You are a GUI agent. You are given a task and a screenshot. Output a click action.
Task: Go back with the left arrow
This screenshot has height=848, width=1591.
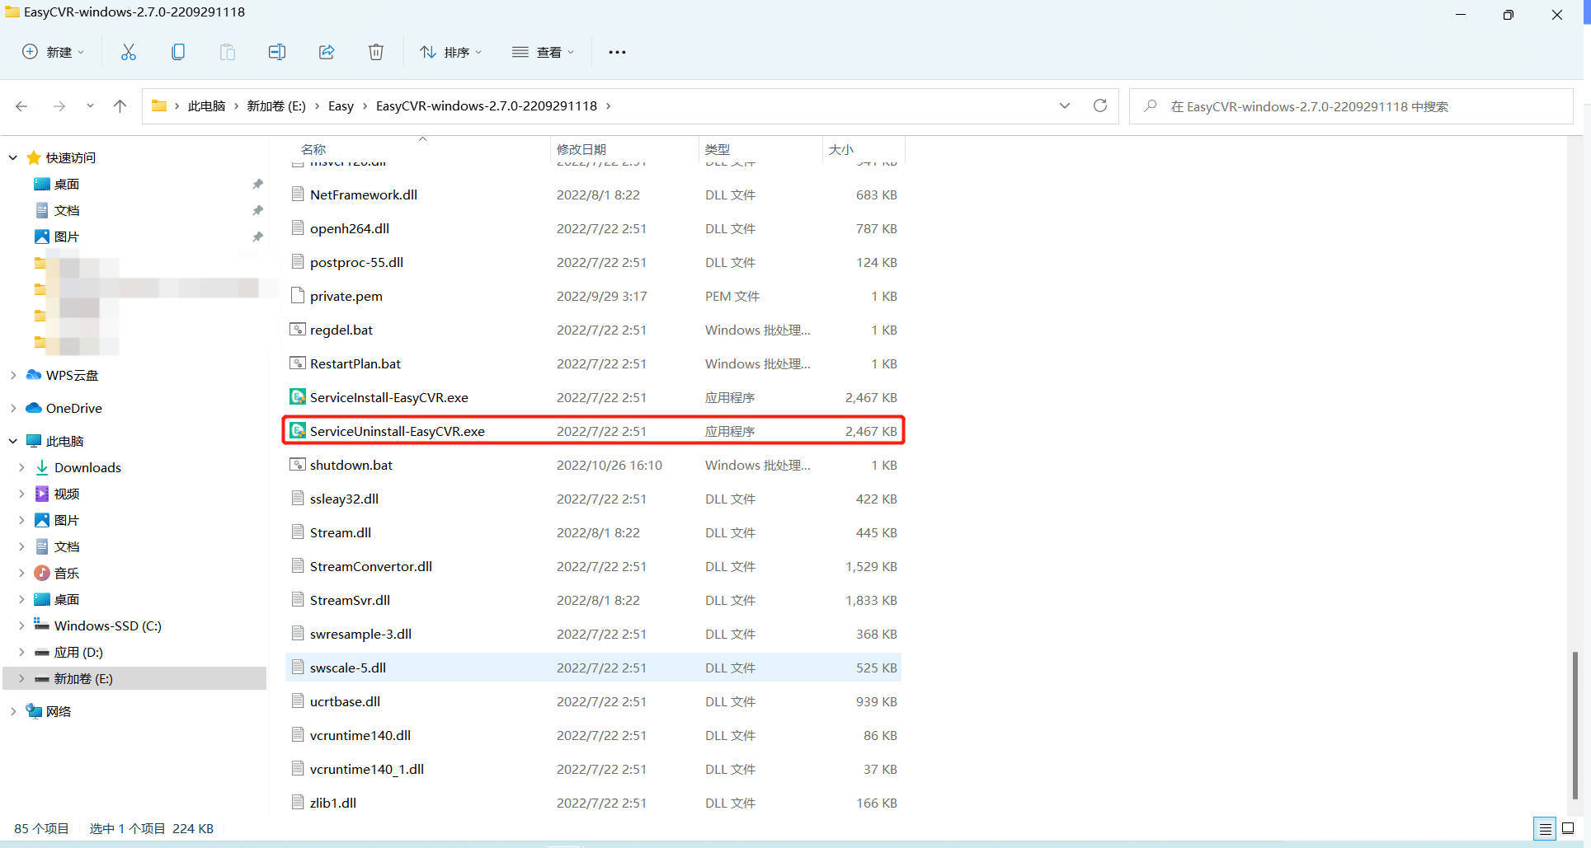pos(21,106)
